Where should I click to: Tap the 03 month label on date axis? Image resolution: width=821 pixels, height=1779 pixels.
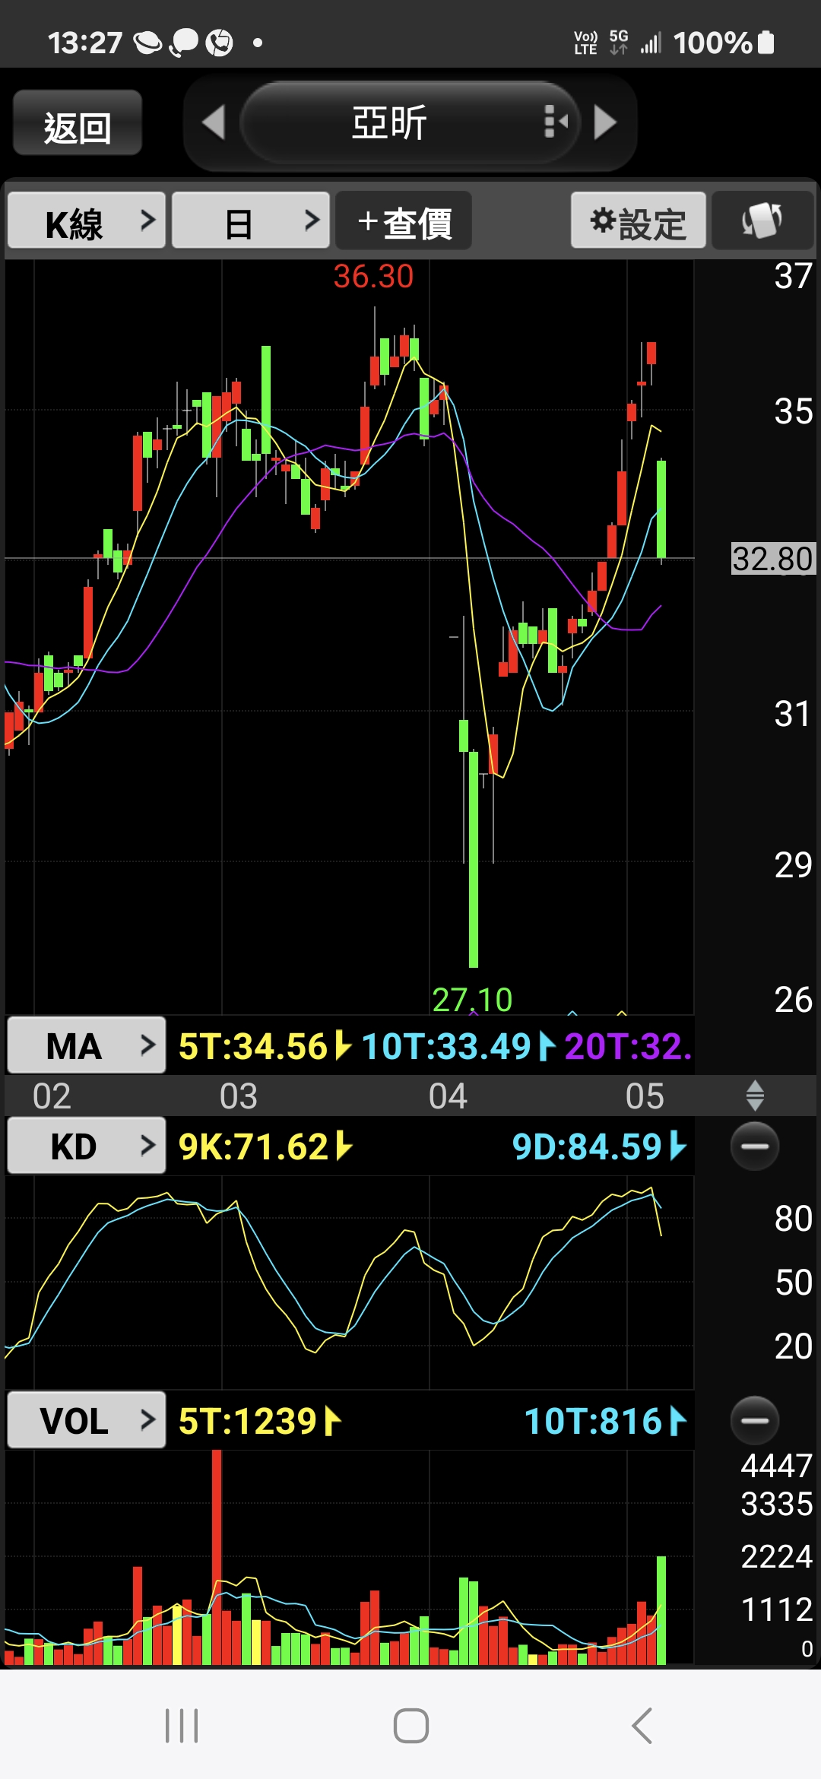click(239, 1096)
